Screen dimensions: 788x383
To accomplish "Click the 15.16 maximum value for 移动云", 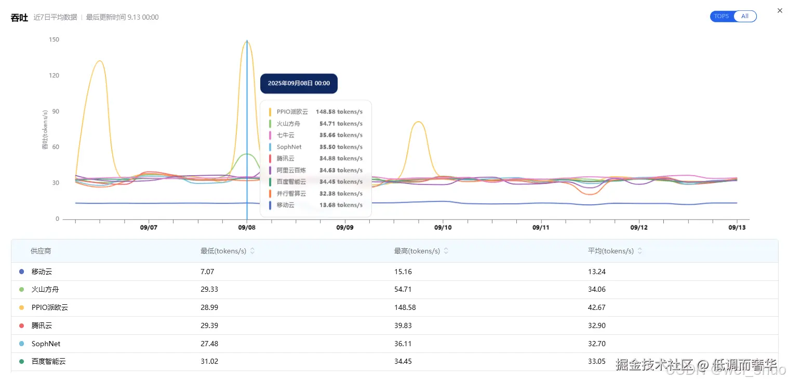I will pos(403,272).
